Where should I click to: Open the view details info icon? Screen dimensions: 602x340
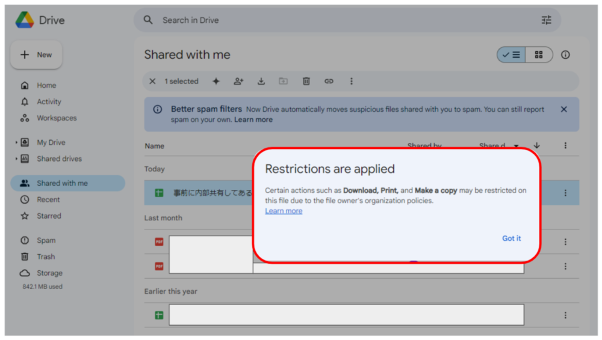565,55
